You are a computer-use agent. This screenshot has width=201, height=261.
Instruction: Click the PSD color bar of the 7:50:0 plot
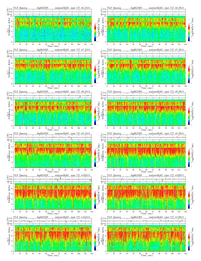[x=189, y=74]
